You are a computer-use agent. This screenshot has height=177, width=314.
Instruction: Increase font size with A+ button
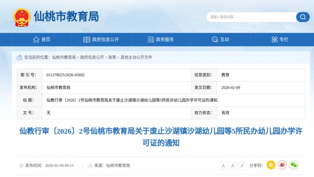[x=242, y=165]
